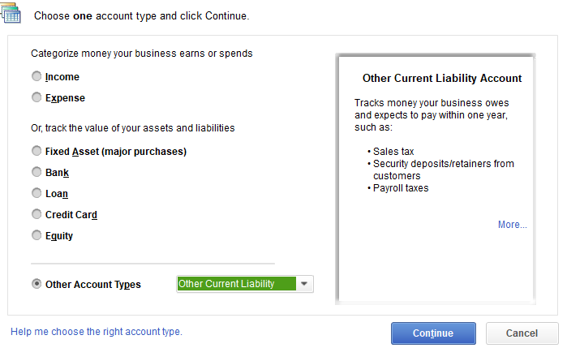Click the Credit Card label text
This screenshot has height=361, width=567.
click(71, 215)
